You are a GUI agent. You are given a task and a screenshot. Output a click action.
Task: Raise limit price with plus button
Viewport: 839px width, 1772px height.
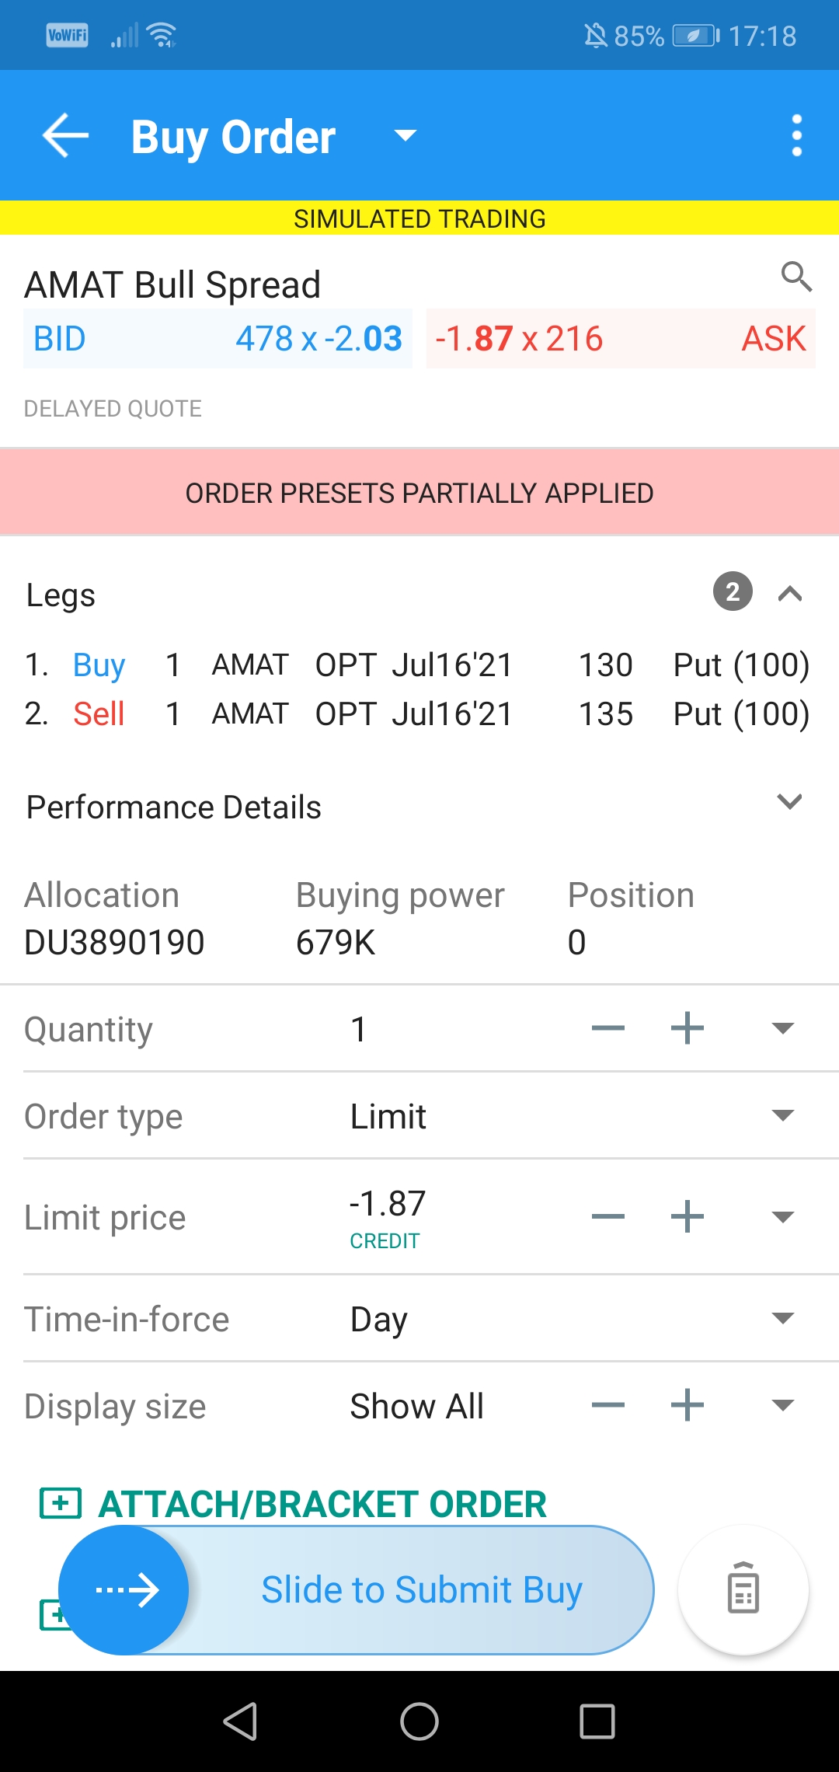pyautogui.click(x=688, y=1216)
